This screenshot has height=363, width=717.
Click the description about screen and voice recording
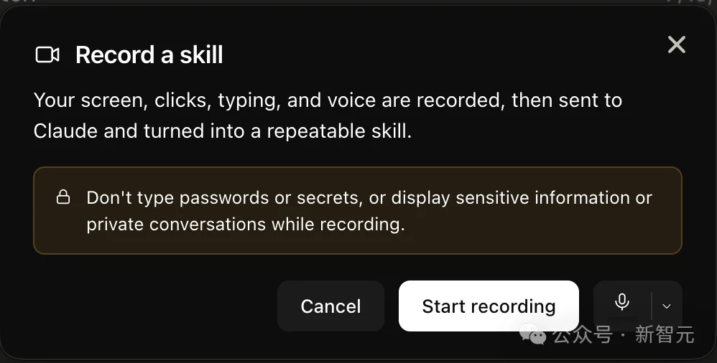(328, 115)
